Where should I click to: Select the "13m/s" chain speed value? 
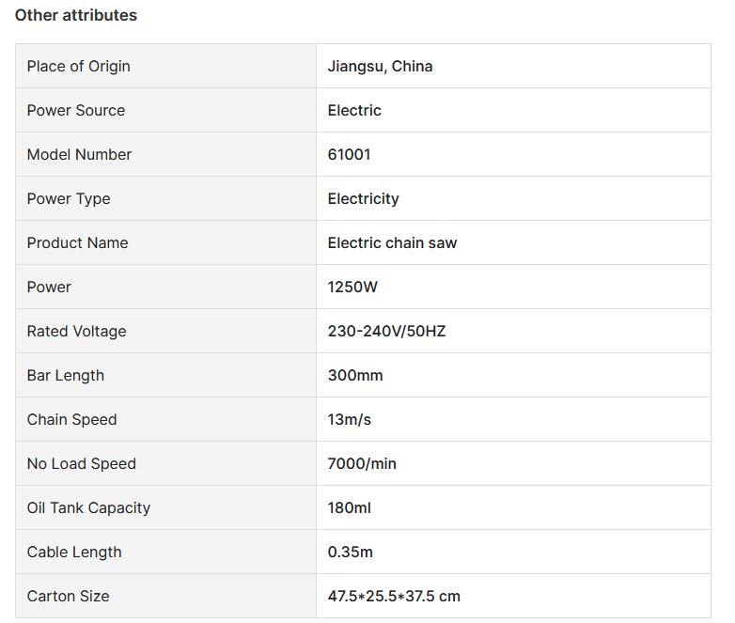tap(350, 419)
